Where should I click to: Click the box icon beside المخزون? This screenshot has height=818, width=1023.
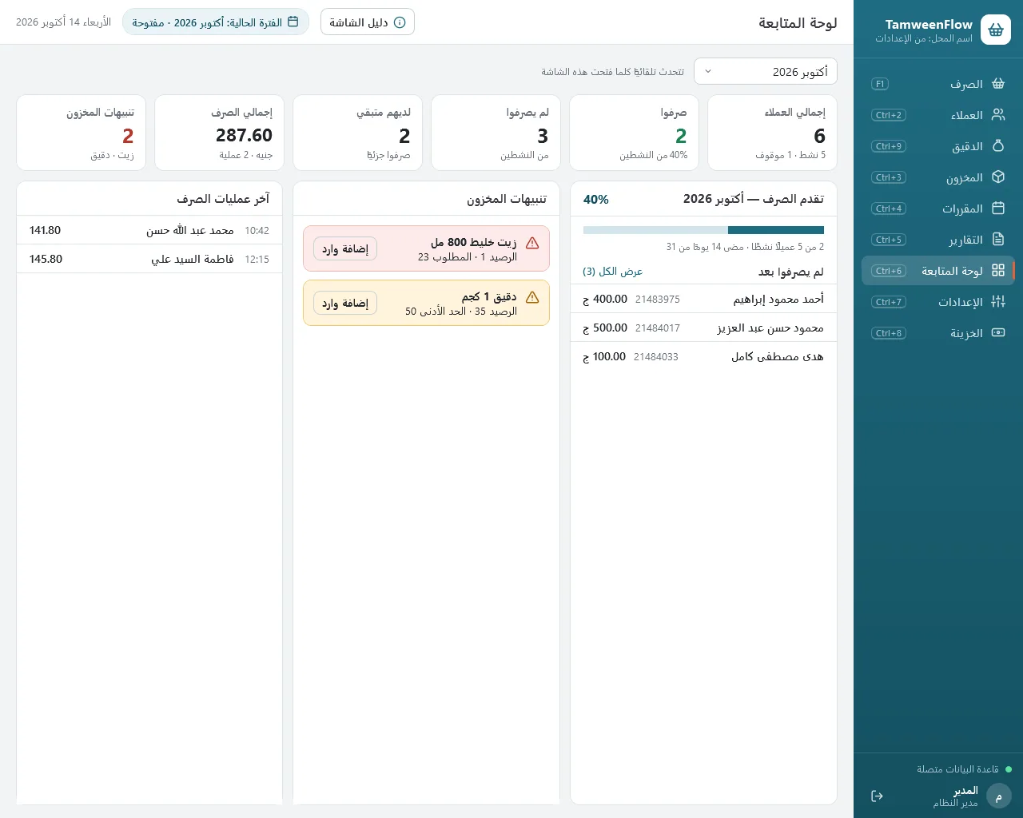click(x=998, y=177)
